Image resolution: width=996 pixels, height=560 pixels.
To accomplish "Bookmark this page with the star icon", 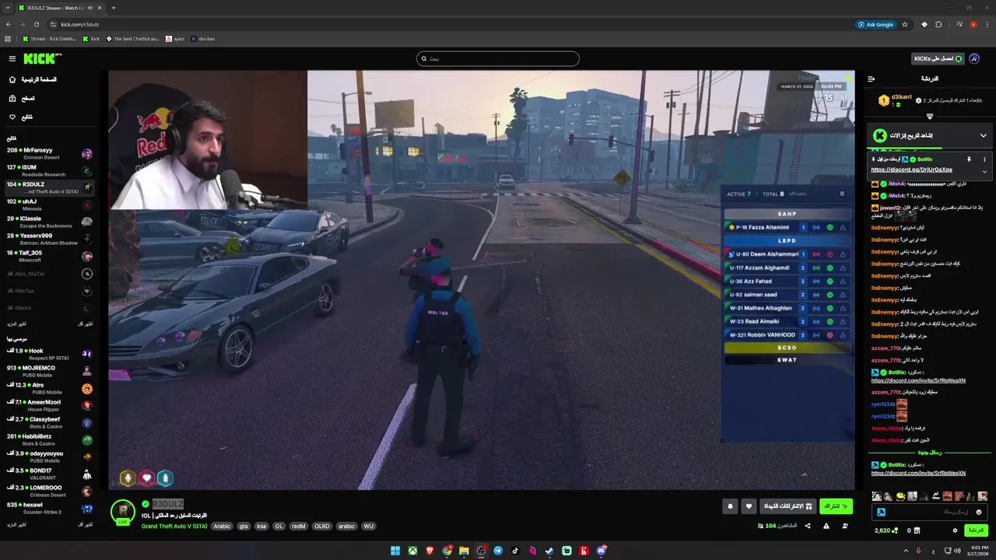I will (x=905, y=24).
